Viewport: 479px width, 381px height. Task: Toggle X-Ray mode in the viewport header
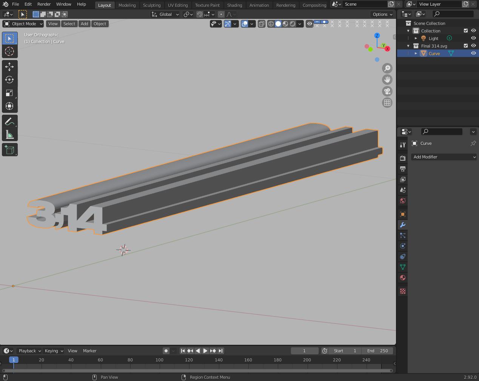click(261, 24)
